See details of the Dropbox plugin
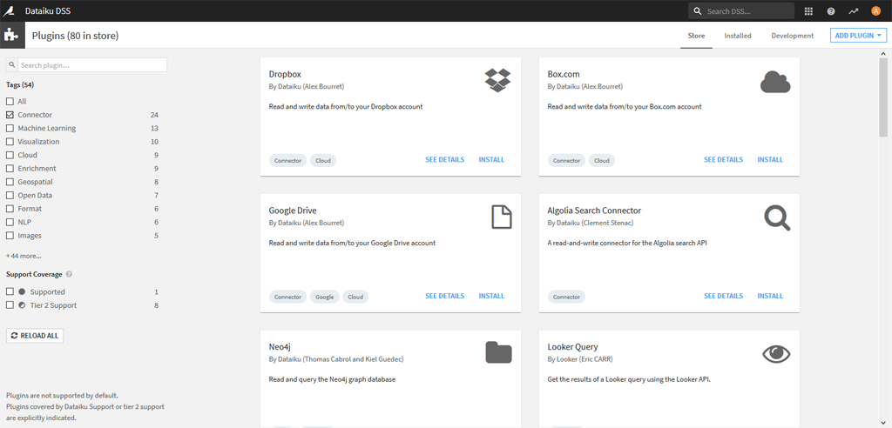Viewport: 892px width, 428px height. (445, 160)
